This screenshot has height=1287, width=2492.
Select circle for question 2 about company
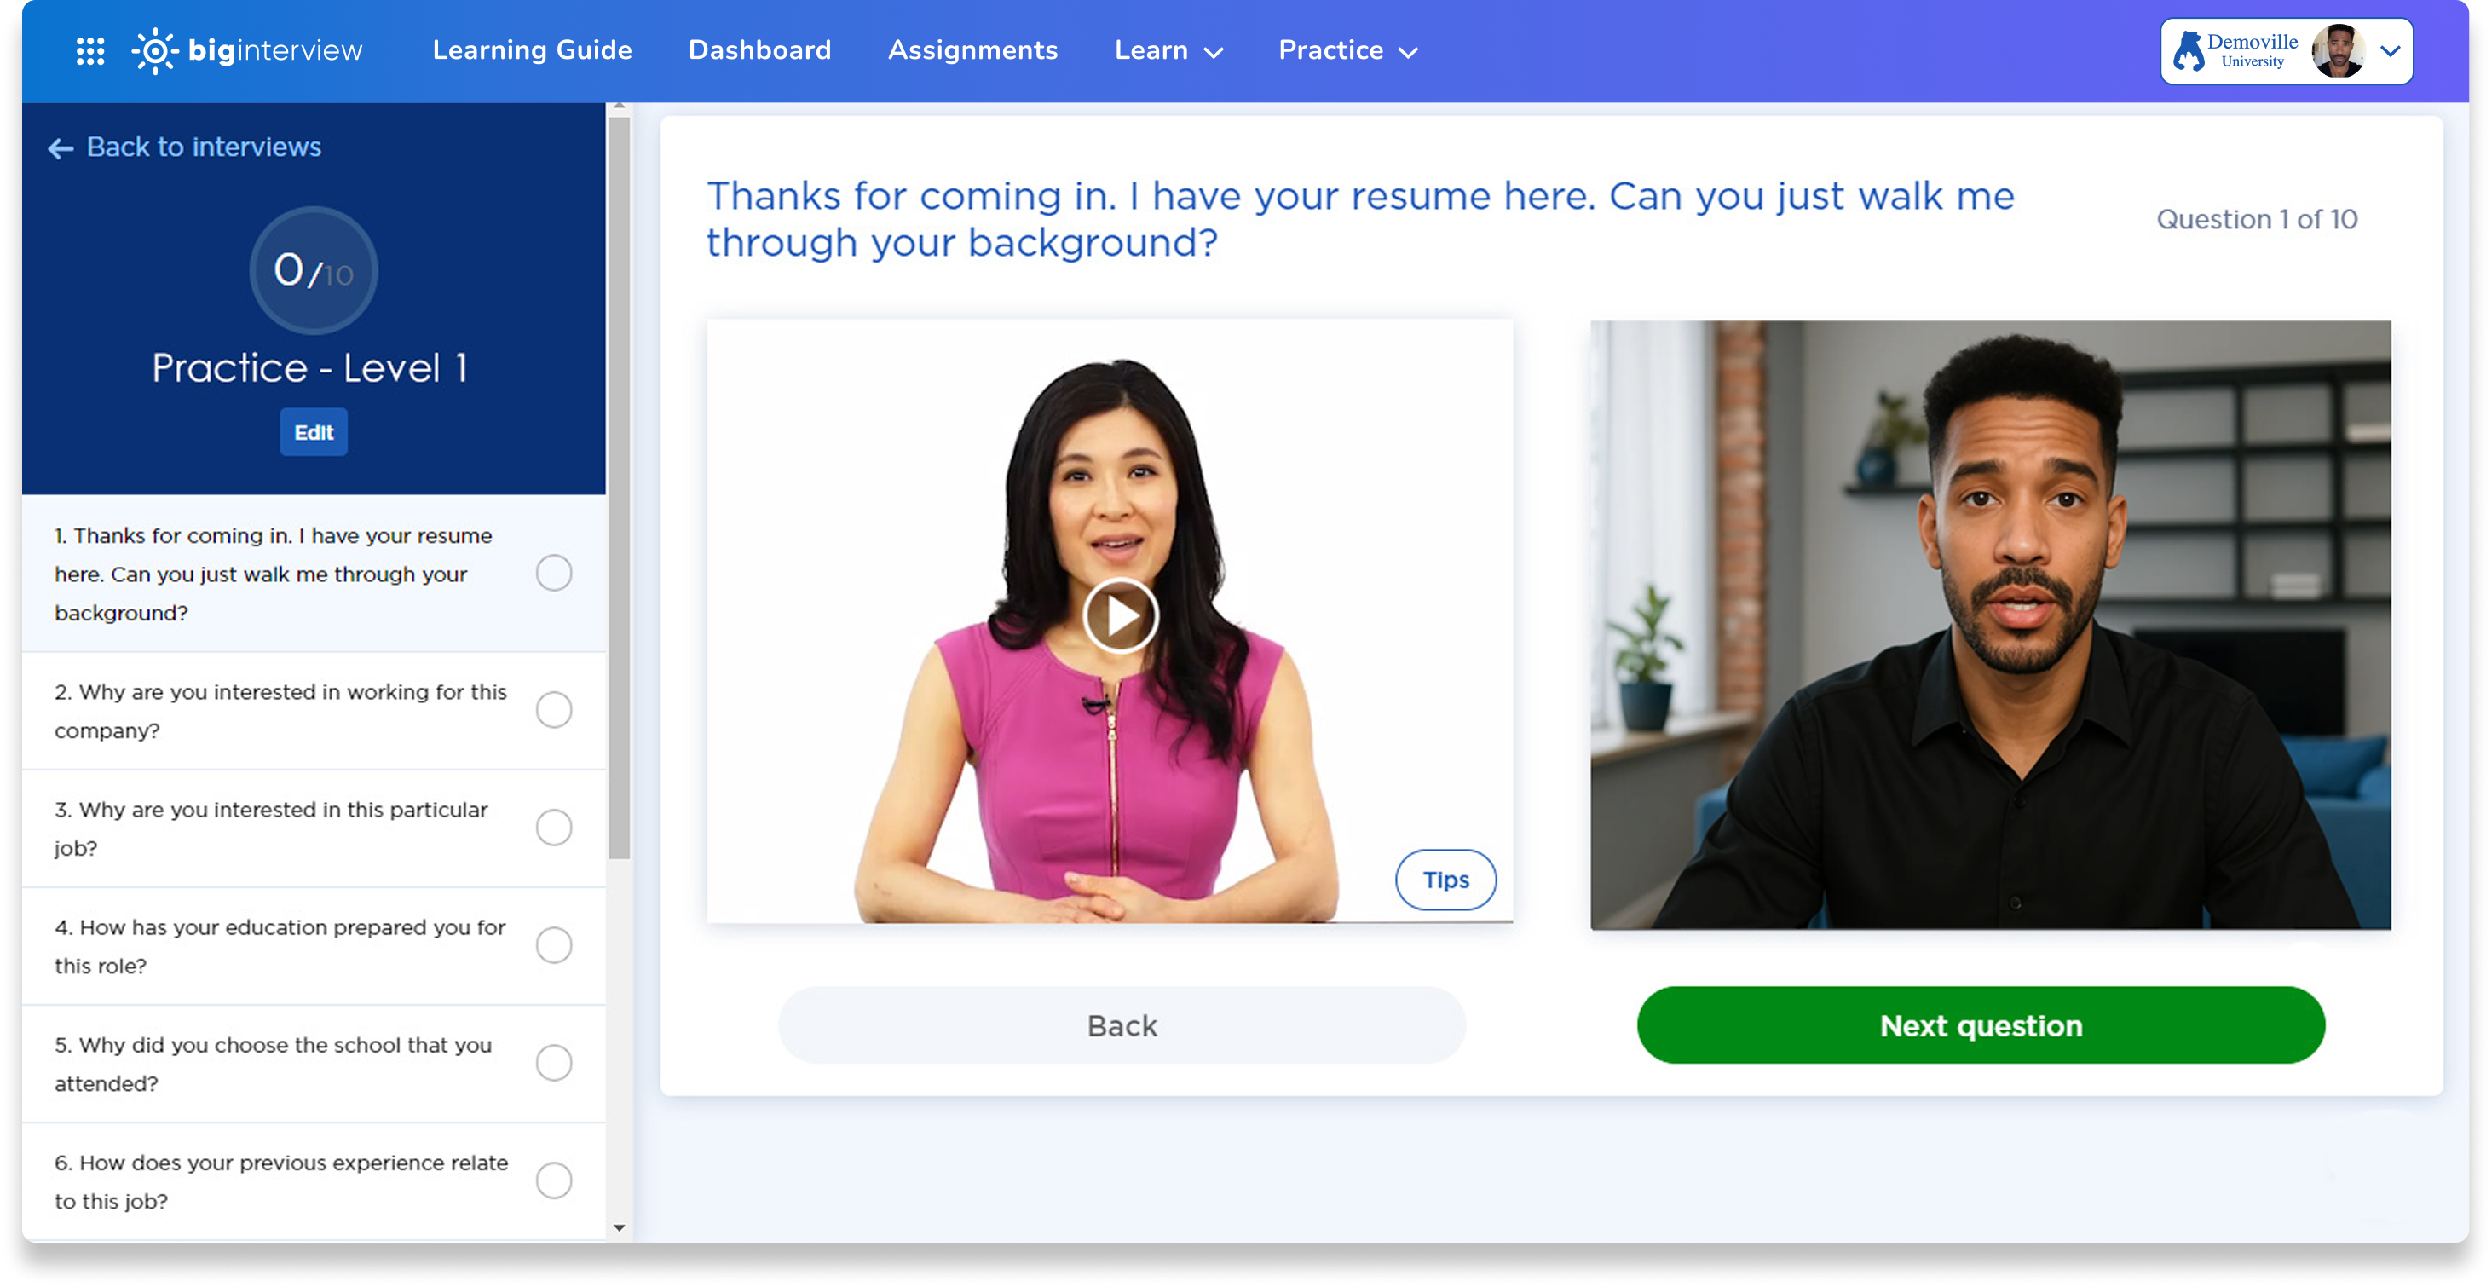[x=553, y=710]
